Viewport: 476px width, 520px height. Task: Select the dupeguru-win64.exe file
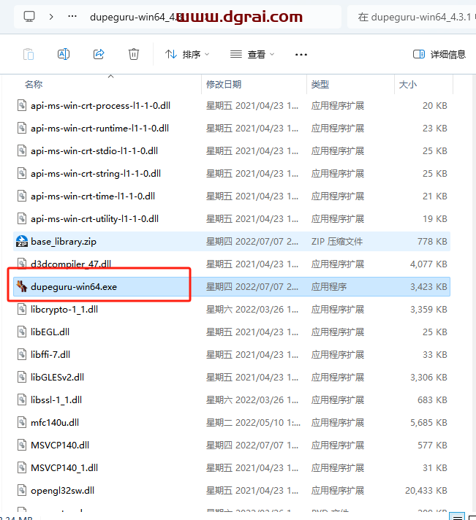coord(232,286)
